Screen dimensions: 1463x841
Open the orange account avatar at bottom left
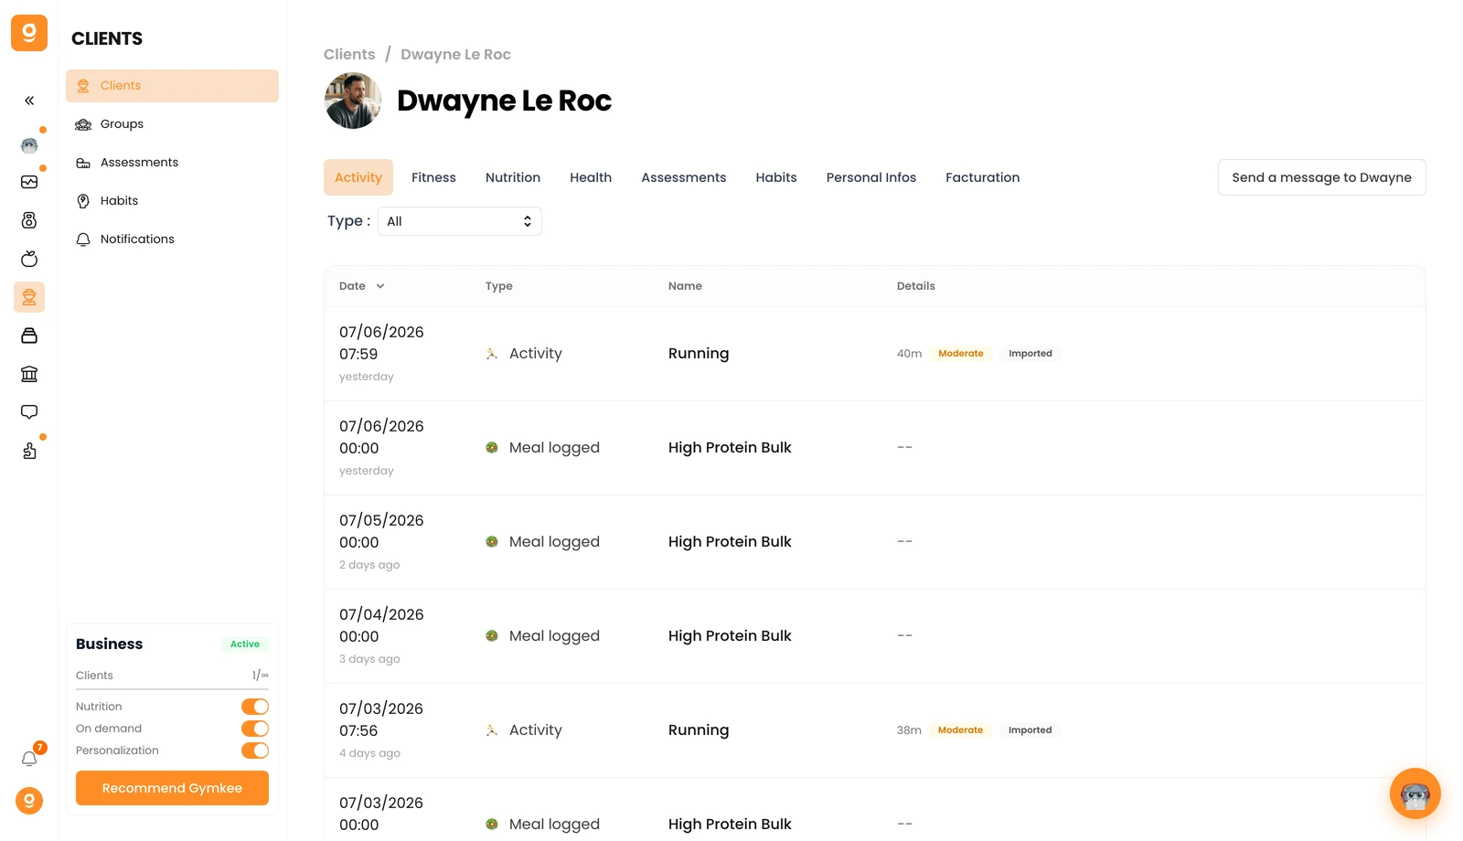coord(29,801)
